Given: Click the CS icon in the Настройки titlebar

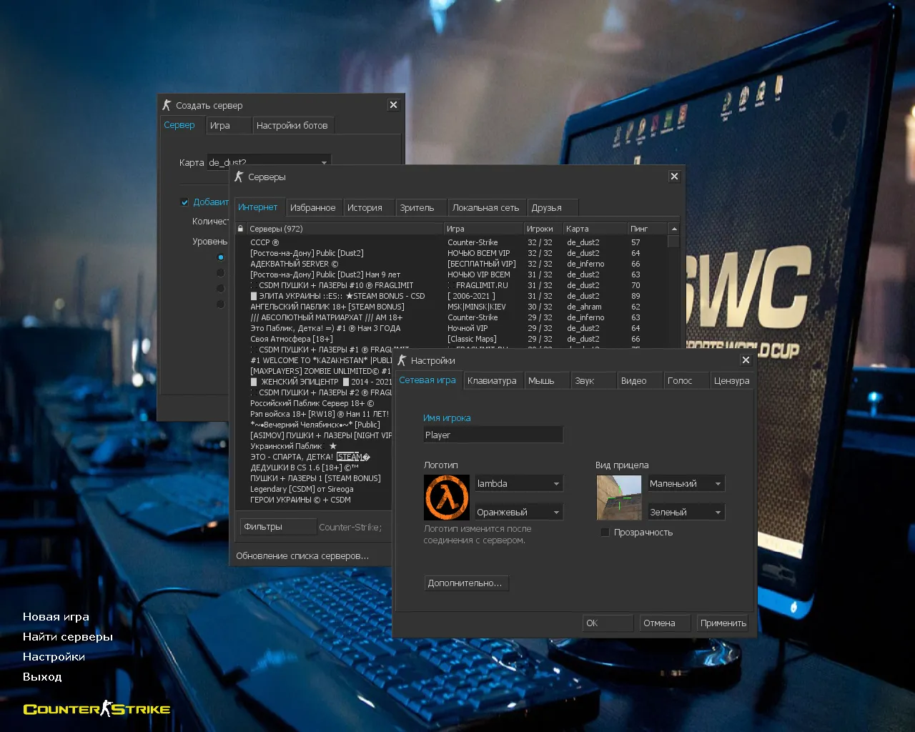Looking at the screenshot, I should (x=401, y=360).
